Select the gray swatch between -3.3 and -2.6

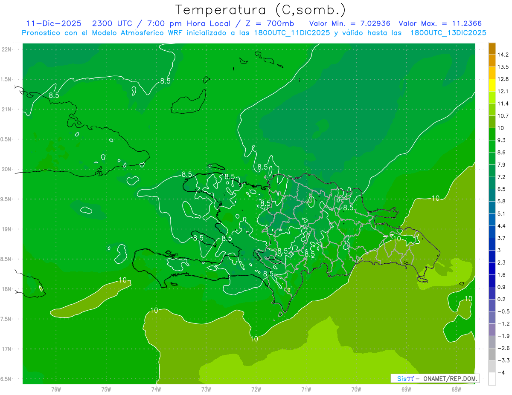pos(492,355)
